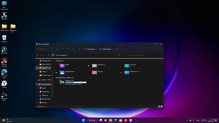219x123 pixels.
Task: Open the Windows Start menu
Action: point(83,120)
